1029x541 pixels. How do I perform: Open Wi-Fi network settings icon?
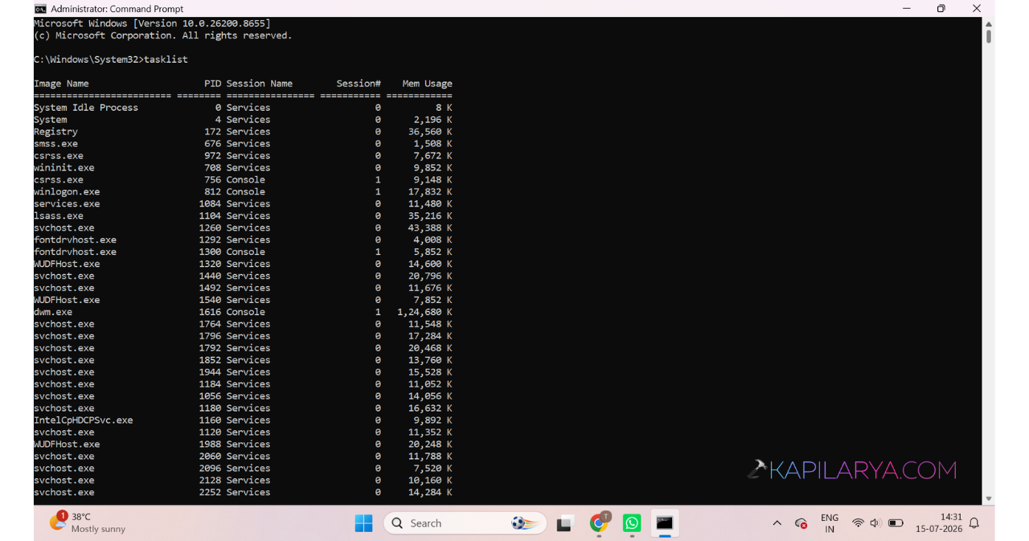point(858,523)
